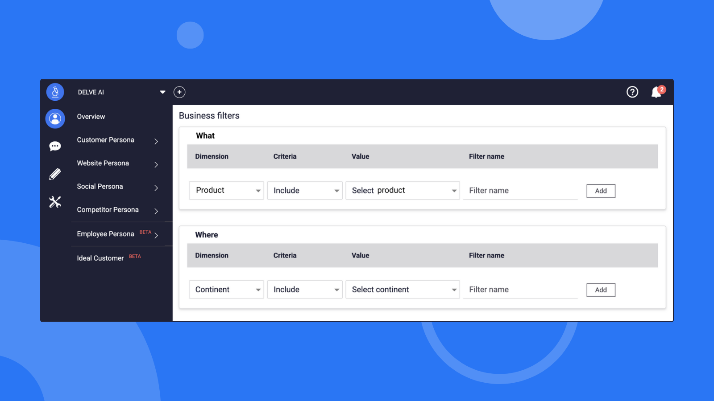This screenshot has width=714, height=401.
Task: Click Add button in the What section
Action: click(601, 191)
